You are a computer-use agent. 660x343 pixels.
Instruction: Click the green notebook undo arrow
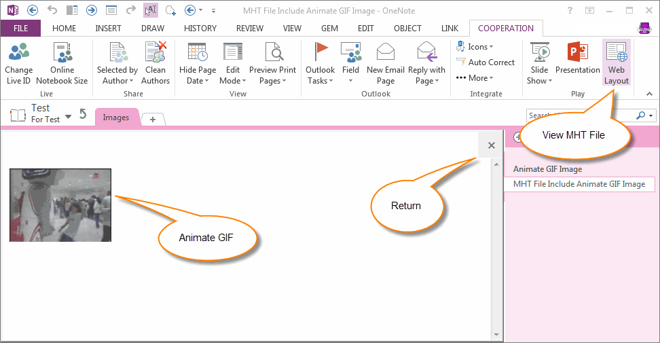pyautogui.click(x=83, y=114)
